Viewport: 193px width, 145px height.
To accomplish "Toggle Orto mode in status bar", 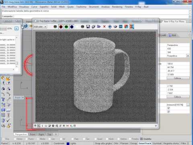I will coord(116,143).
